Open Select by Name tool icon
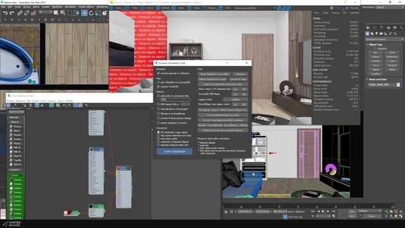Image resolution: width=405 pixels, height=228 pixels. (x=63, y=13)
